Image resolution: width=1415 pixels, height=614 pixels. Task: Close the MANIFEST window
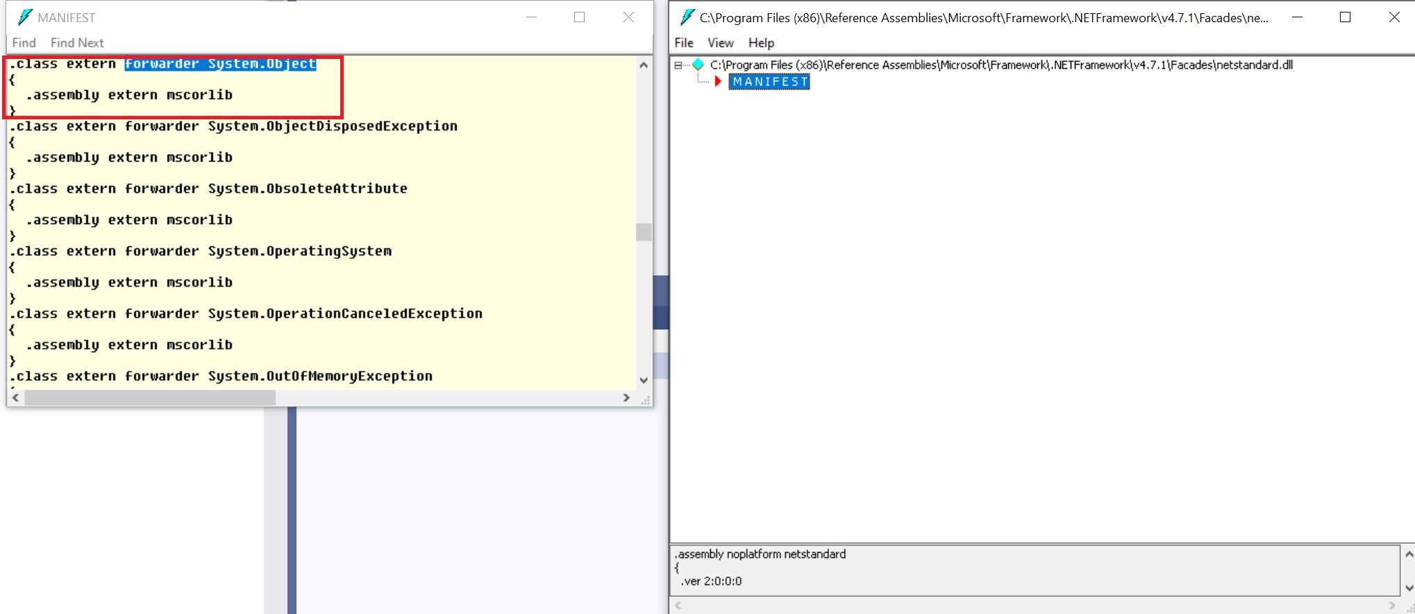[x=628, y=17]
